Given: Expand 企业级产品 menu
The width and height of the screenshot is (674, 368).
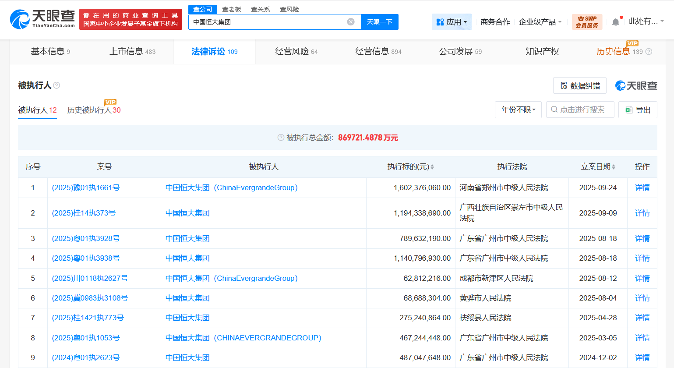Looking at the screenshot, I should tap(540, 22).
